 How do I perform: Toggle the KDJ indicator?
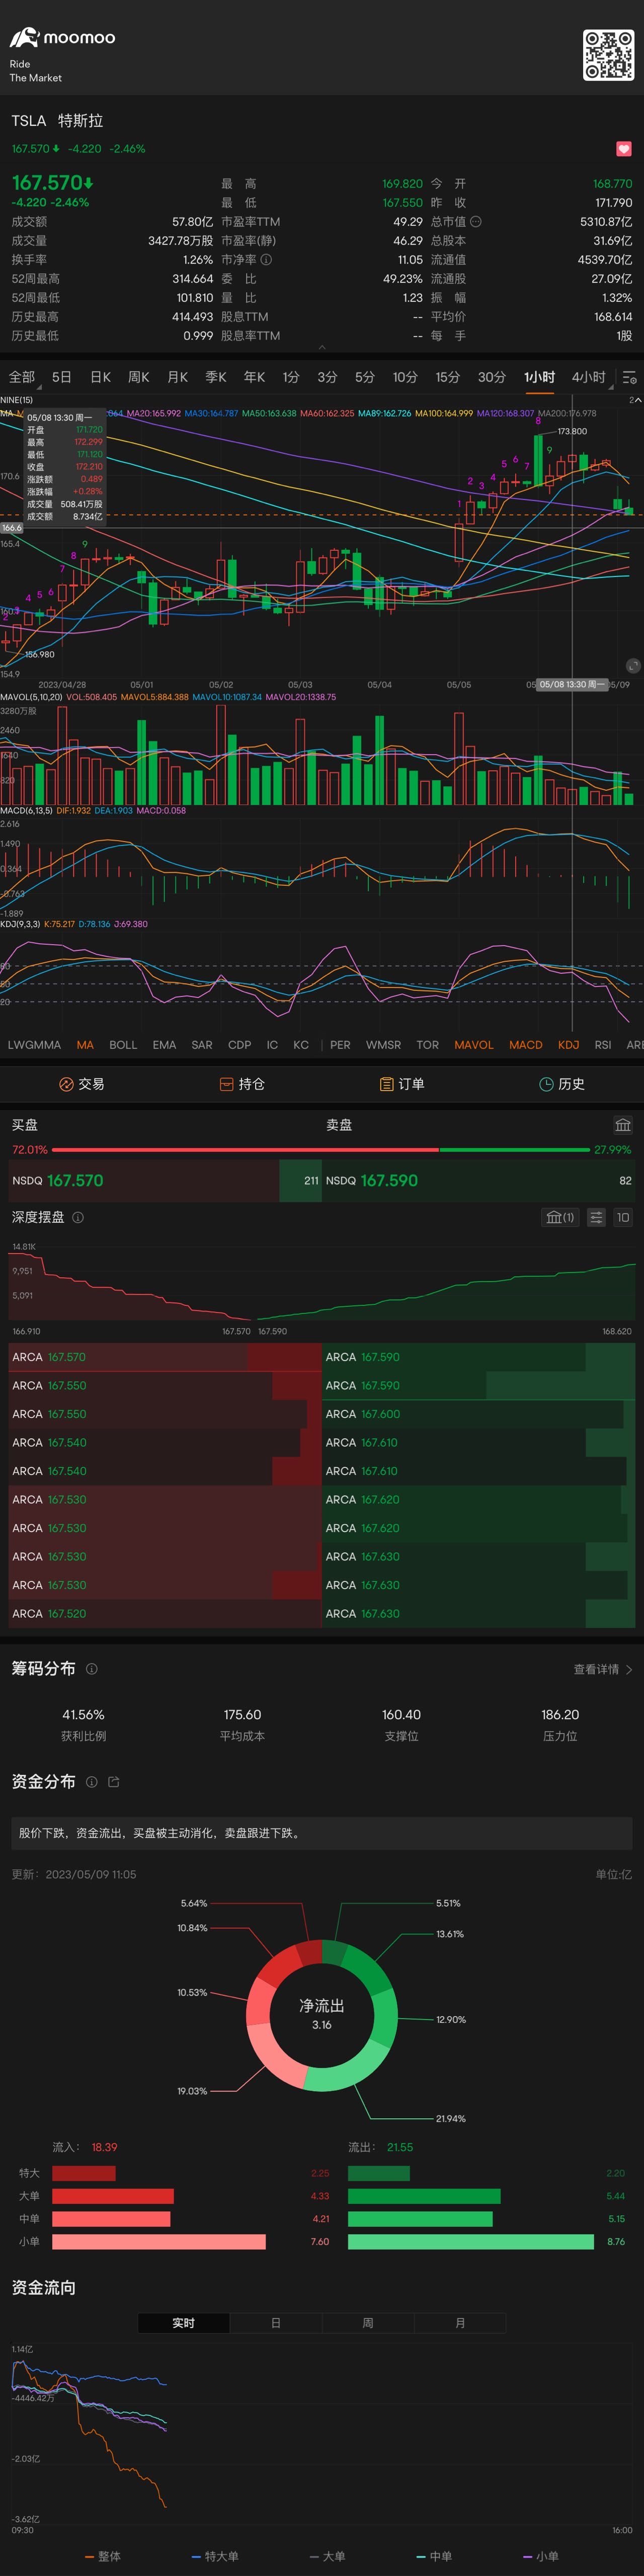(569, 1045)
